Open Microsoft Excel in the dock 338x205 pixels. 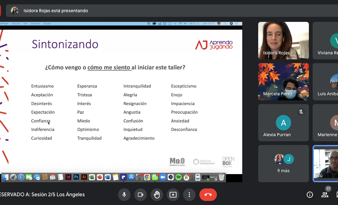pyautogui.click(x=92, y=177)
